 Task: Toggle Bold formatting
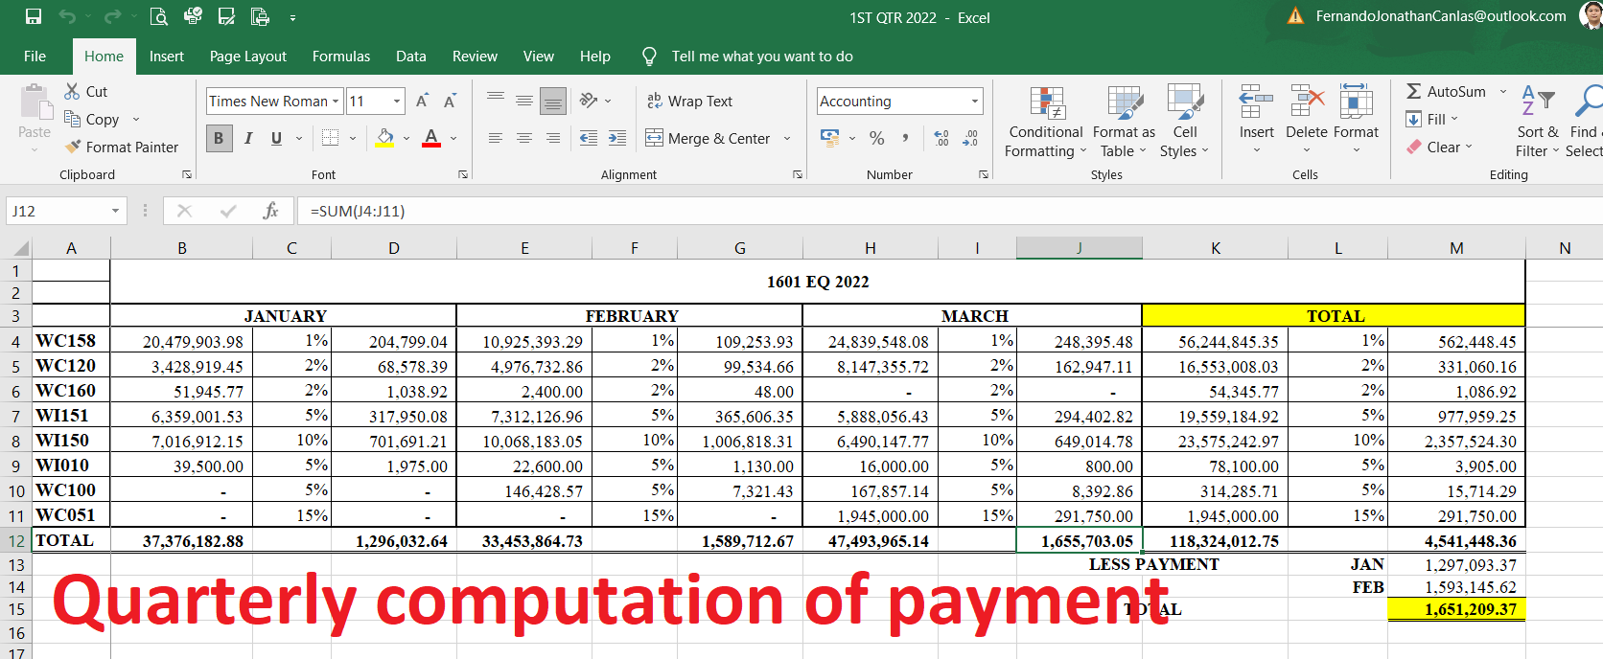point(219,138)
